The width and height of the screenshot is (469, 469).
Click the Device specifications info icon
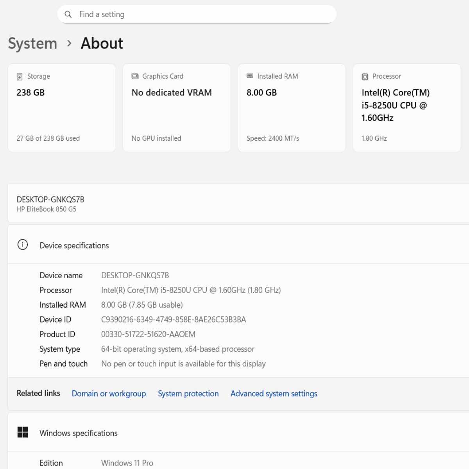pyautogui.click(x=23, y=245)
